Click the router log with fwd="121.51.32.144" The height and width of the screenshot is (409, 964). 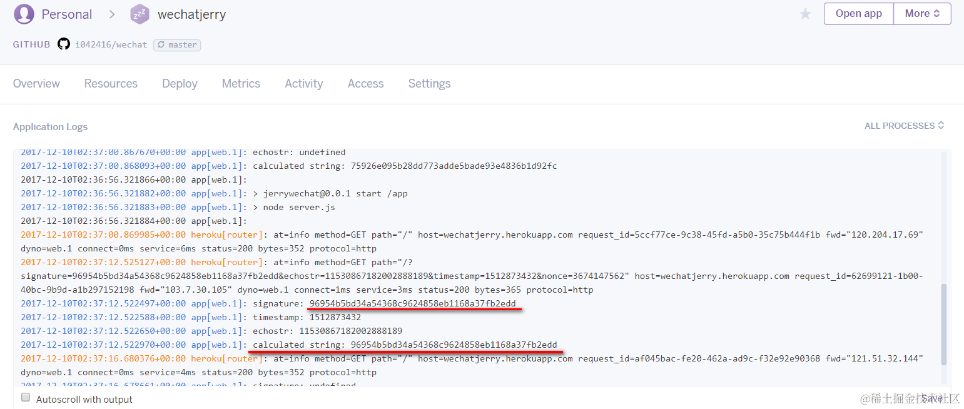472,365
